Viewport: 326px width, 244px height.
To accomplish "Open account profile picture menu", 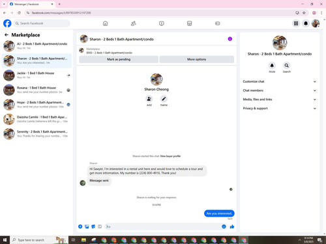I will click(316, 23).
